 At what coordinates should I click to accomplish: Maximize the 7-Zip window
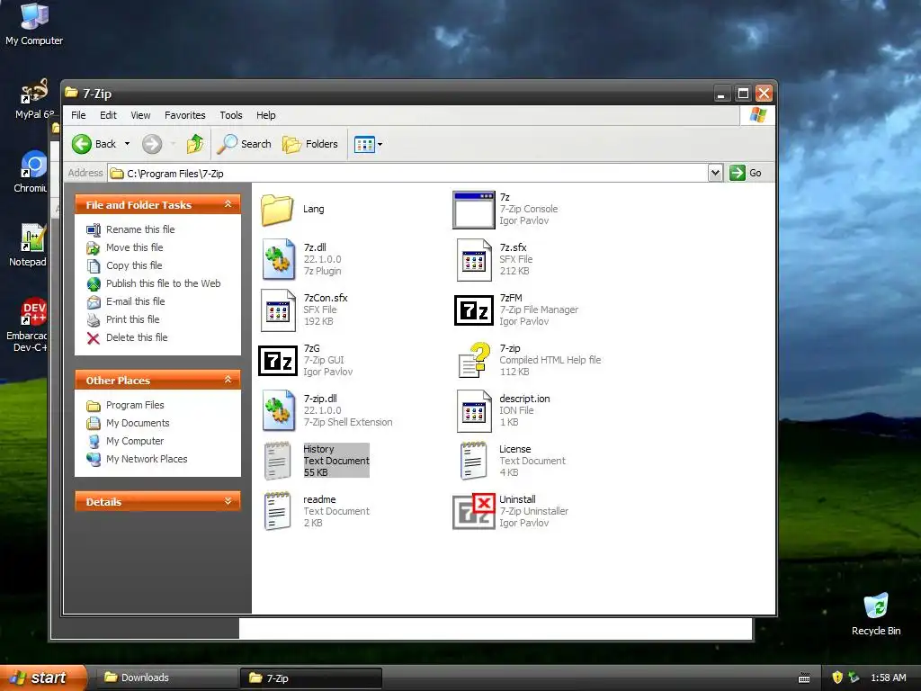tap(743, 94)
